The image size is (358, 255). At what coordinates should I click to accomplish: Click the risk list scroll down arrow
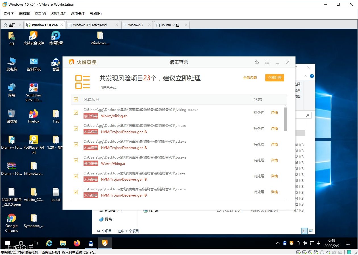coord(286,200)
